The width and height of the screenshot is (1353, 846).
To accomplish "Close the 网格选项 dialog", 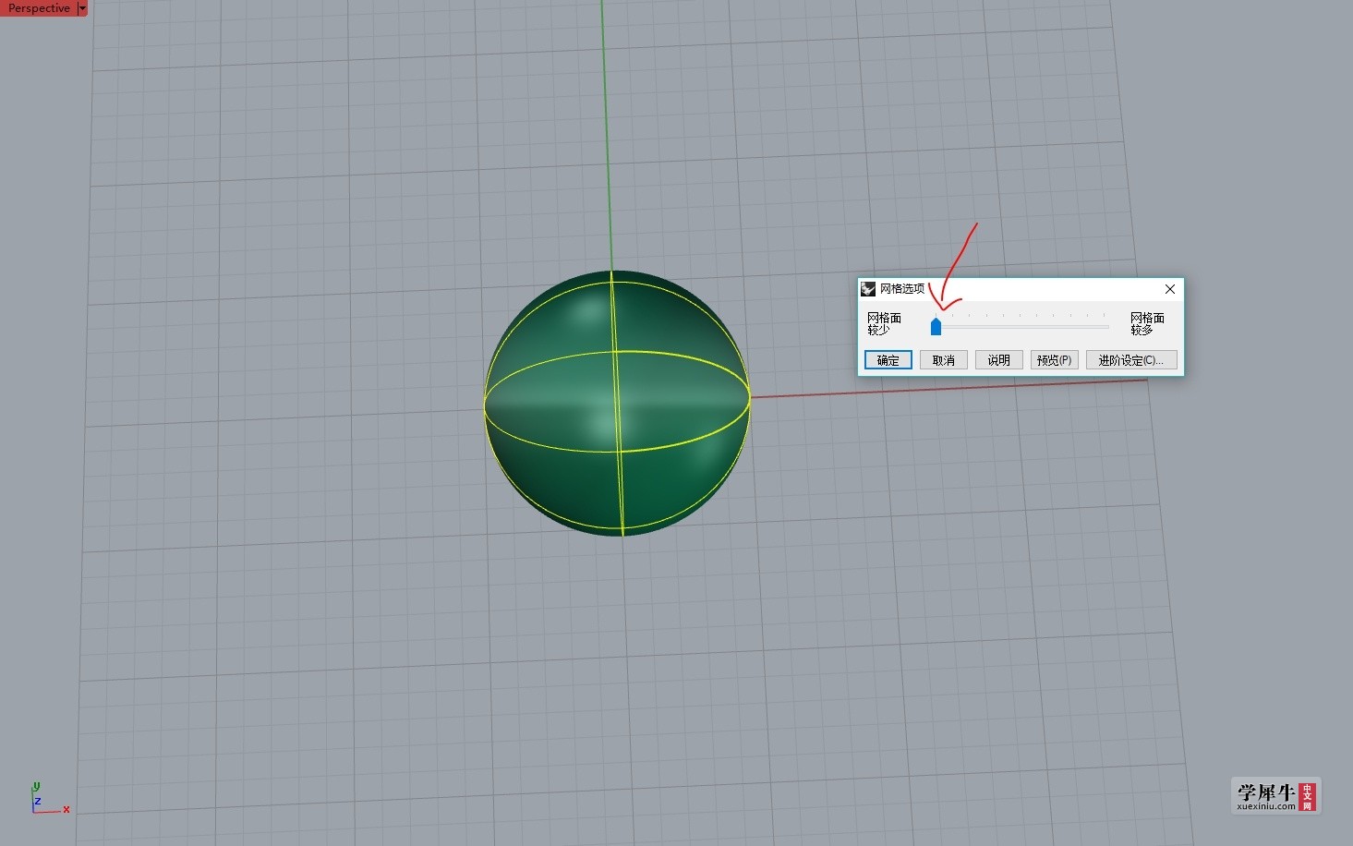I will click(x=1169, y=289).
